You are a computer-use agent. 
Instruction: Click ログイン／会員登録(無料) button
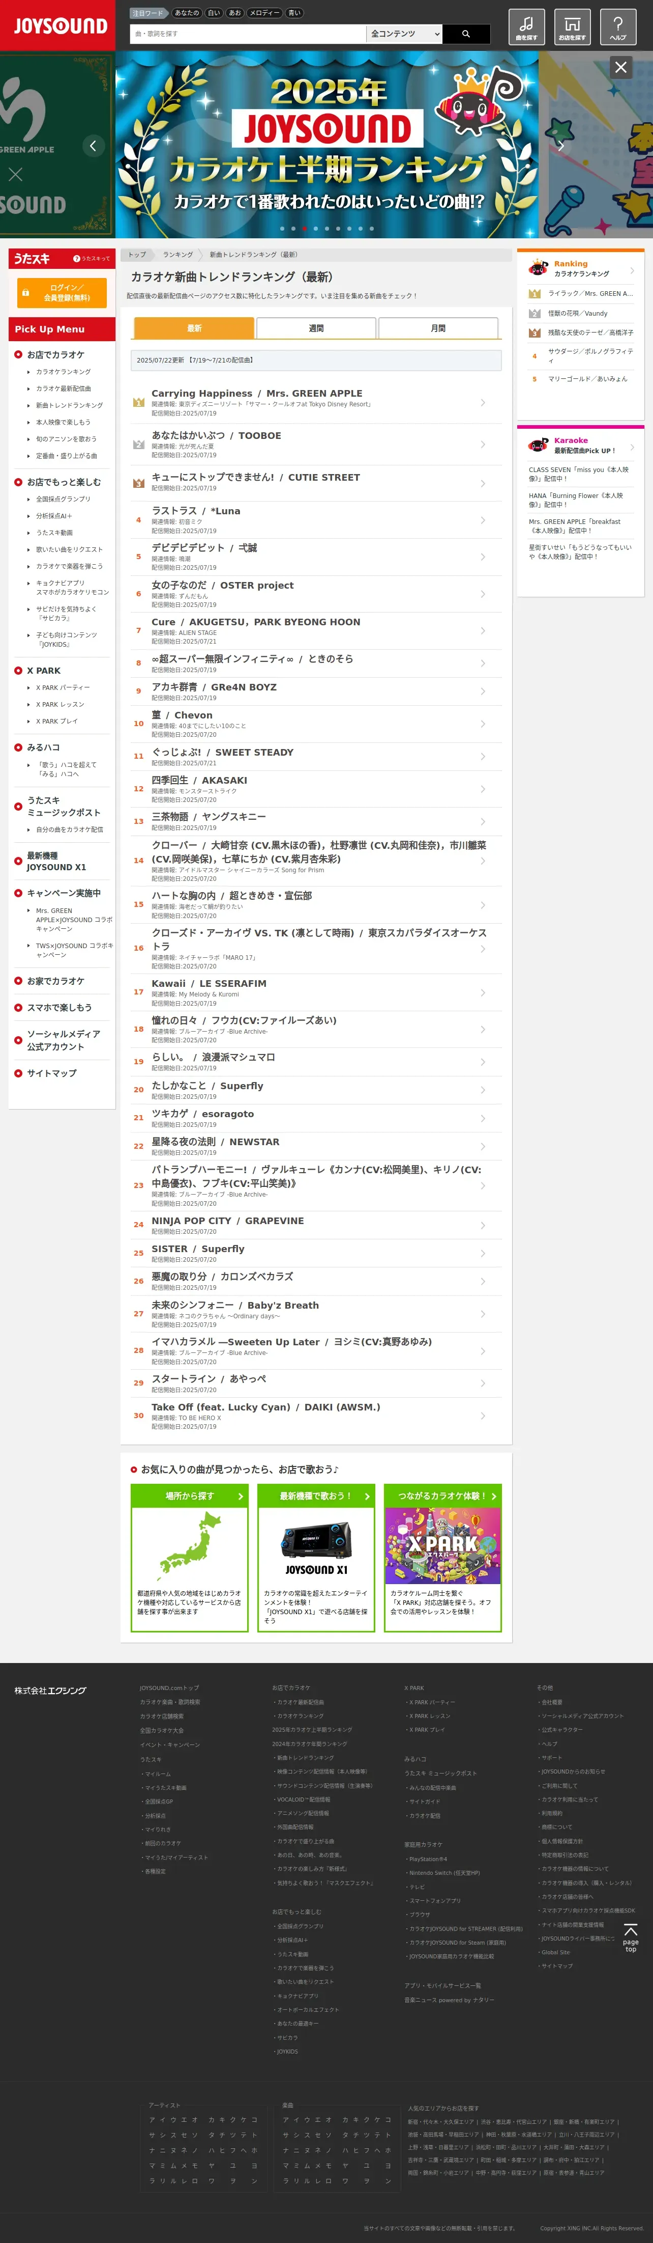point(62,293)
